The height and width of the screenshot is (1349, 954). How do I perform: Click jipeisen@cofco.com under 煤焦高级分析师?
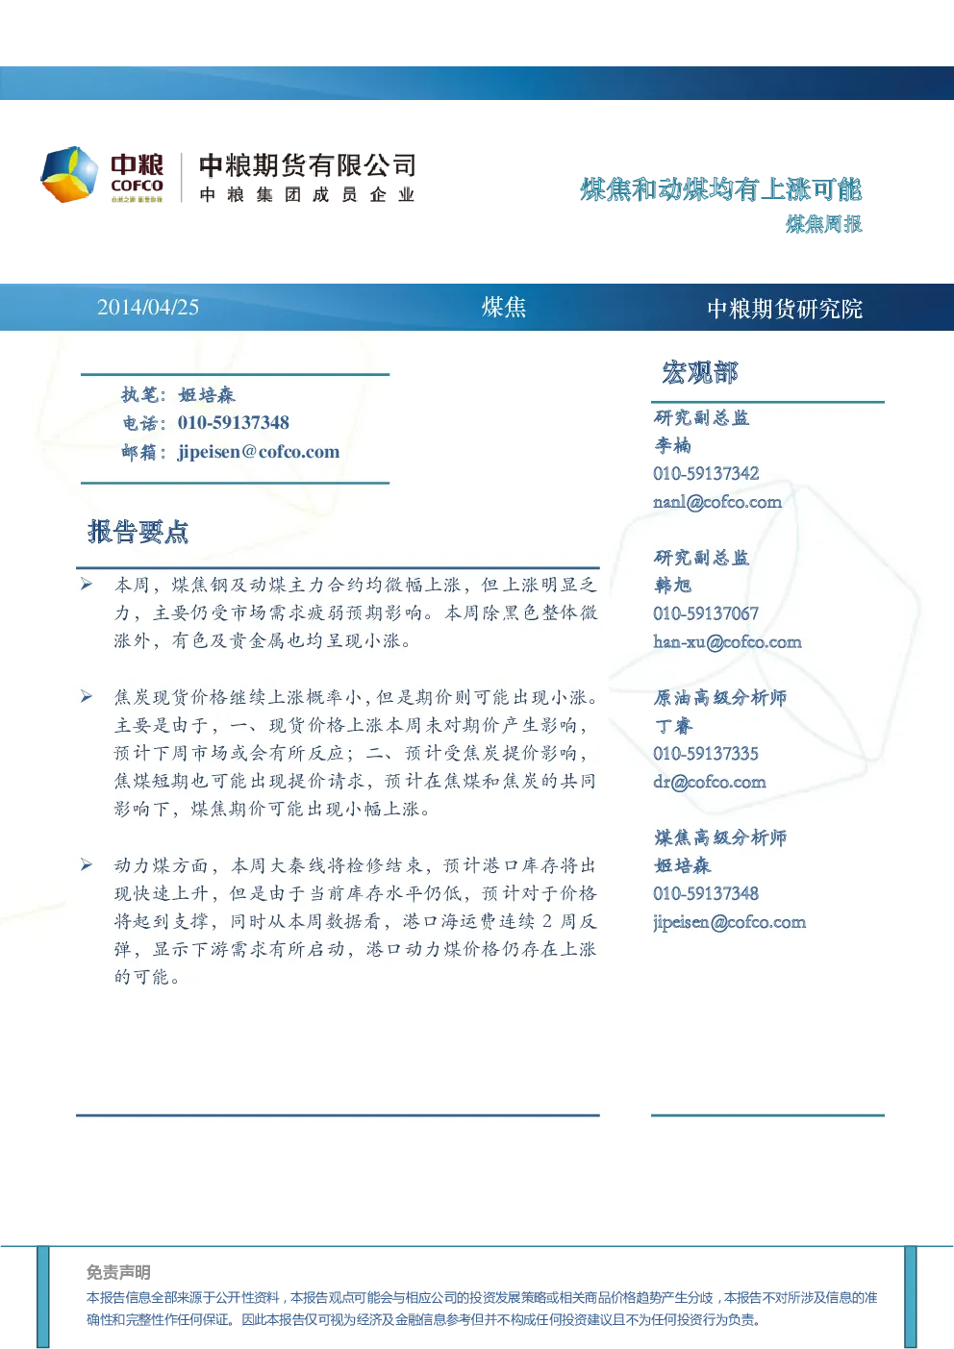pyautogui.click(x=730, y=923)
